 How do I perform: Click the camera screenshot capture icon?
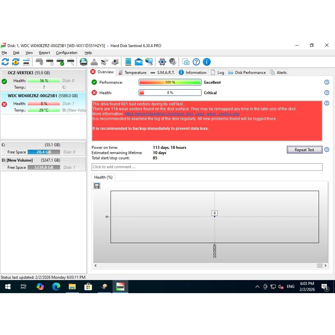[x=186, y=62]
